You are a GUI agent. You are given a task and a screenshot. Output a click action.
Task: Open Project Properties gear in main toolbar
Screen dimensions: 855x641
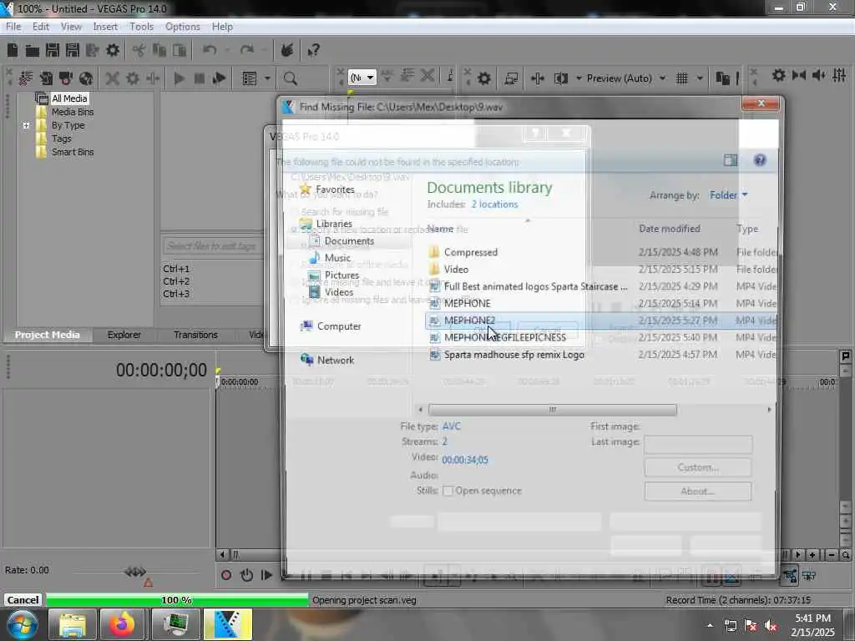point(113,51)
